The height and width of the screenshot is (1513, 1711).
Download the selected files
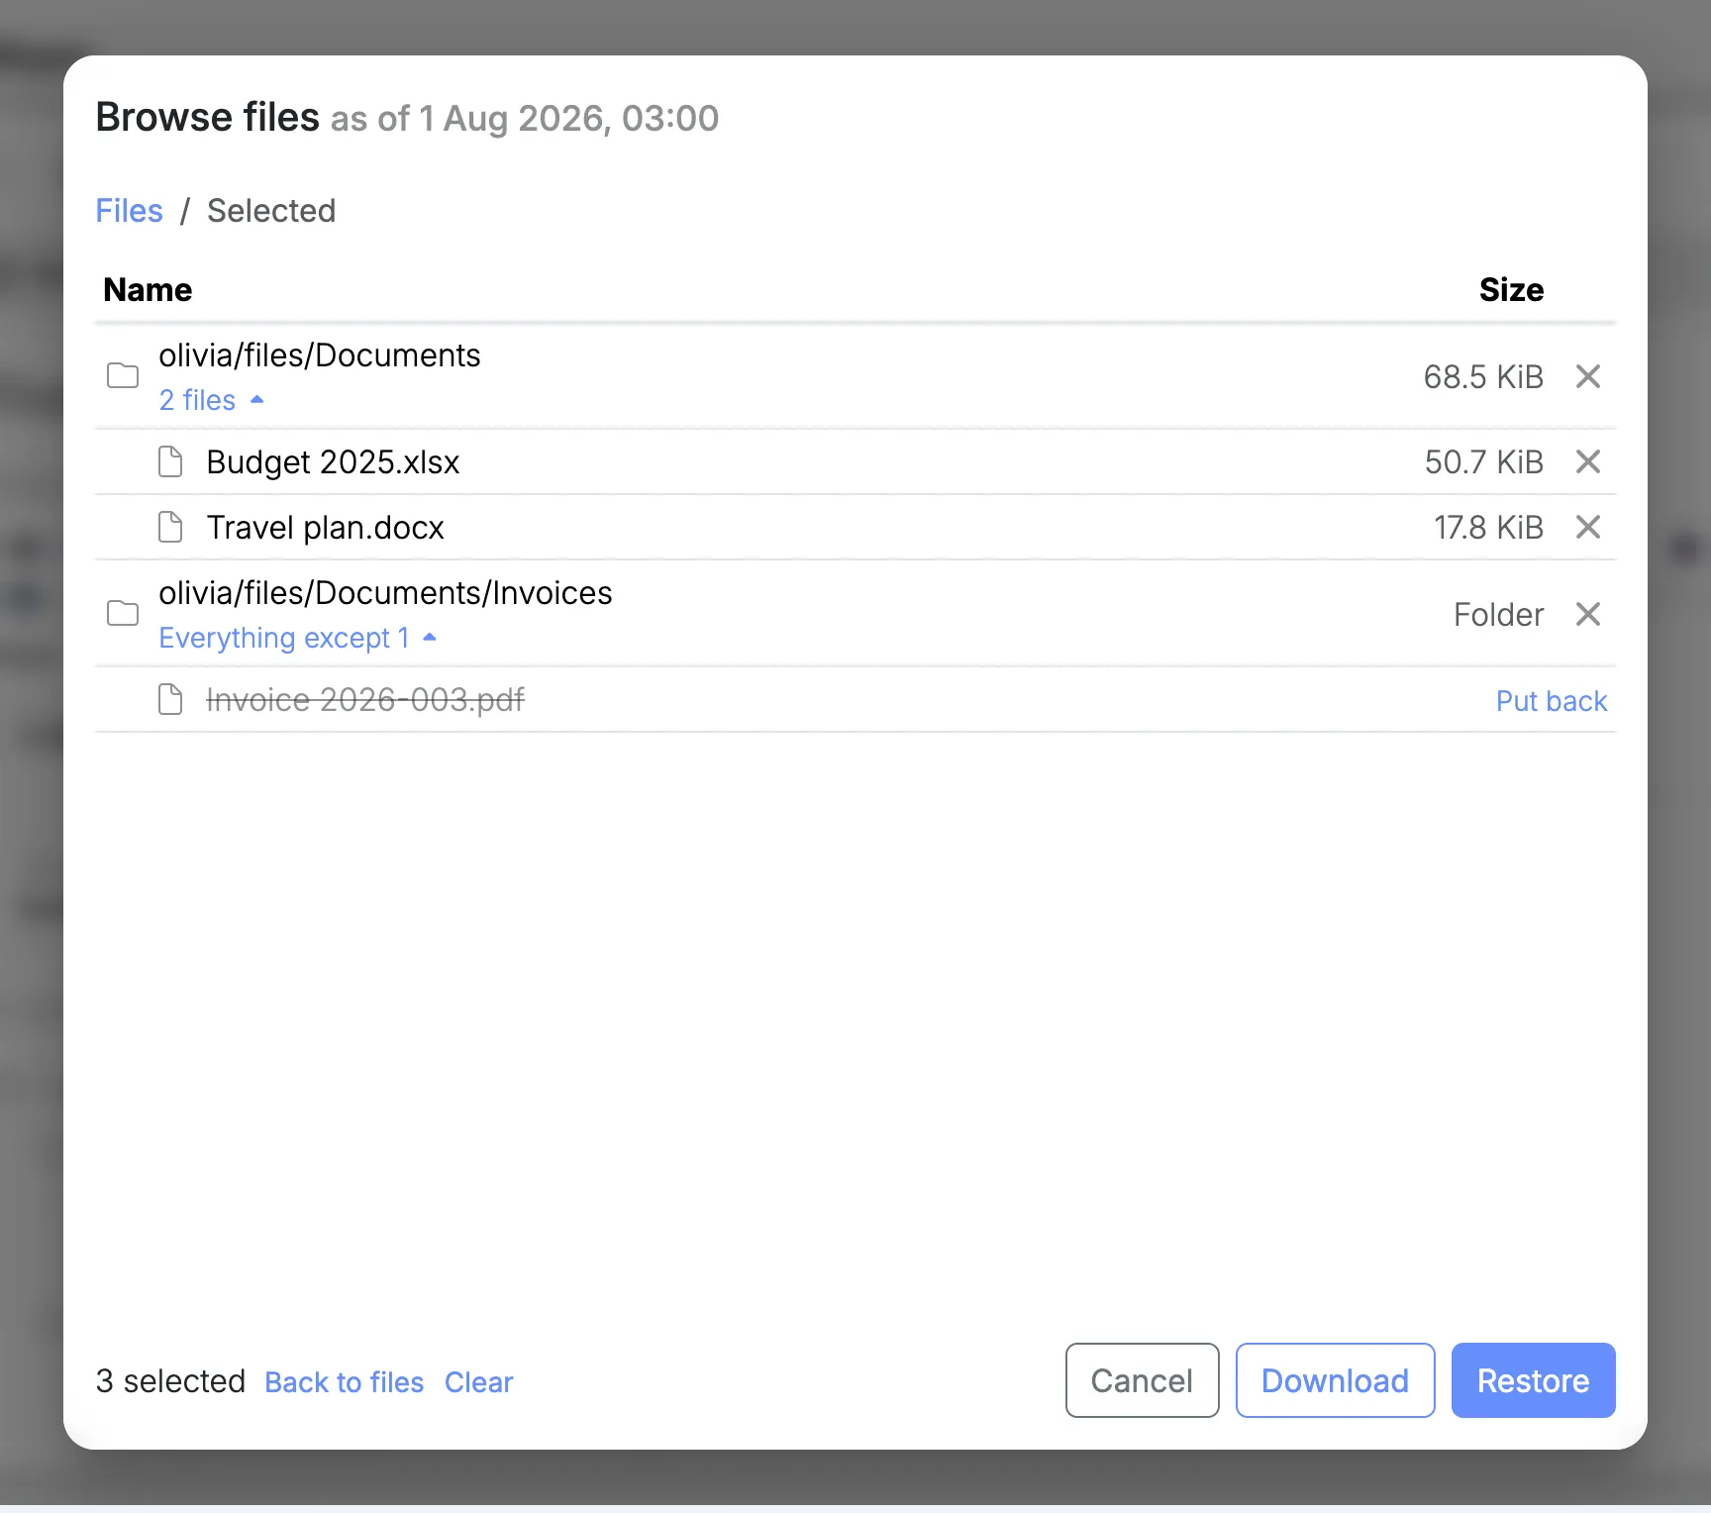pyautogui.click(x=1335, y=1380)
